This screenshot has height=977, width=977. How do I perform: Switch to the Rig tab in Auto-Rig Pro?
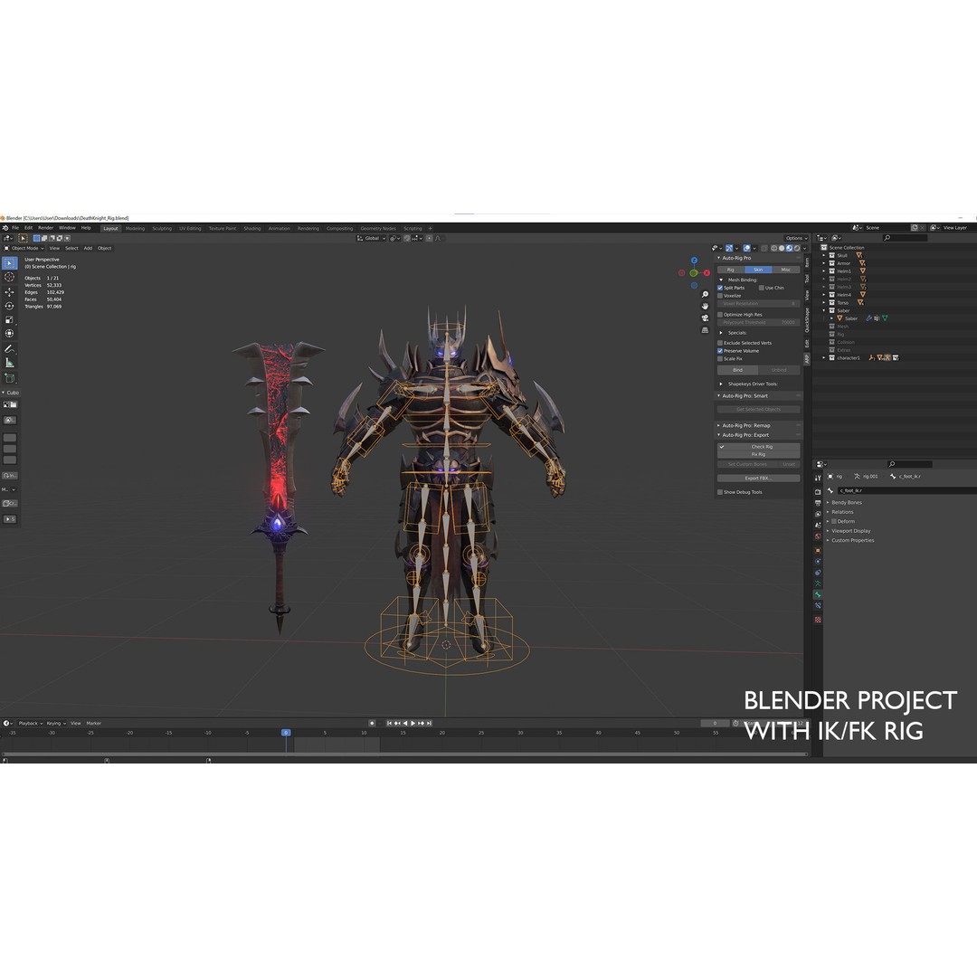pyautogui.click(x=731, y=270)
